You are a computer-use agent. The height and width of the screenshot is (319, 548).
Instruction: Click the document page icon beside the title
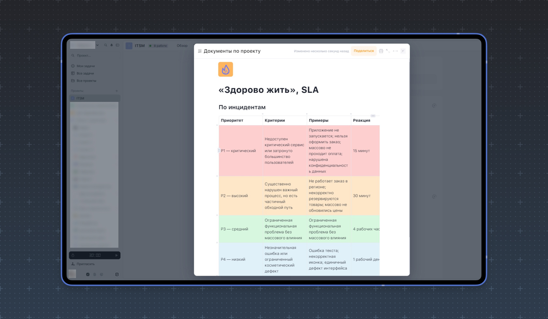tap(200, 51)
